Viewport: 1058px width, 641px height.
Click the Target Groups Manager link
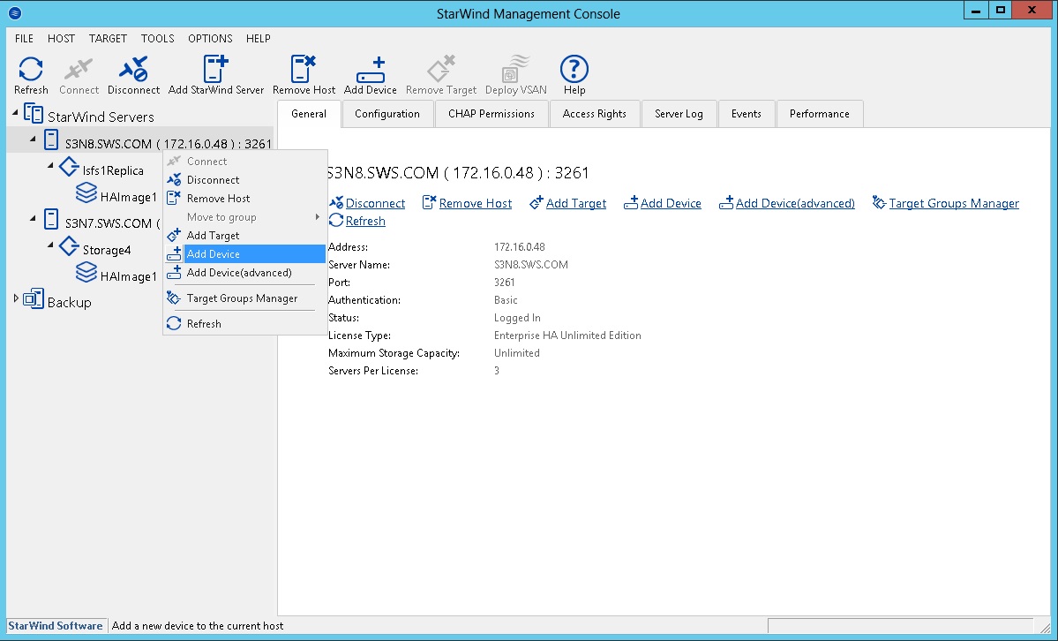[x=954, y=203]
